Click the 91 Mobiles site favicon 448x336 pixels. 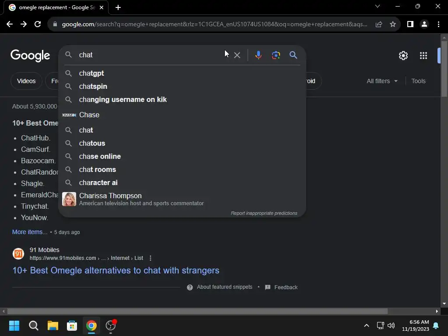coord(18,254)
